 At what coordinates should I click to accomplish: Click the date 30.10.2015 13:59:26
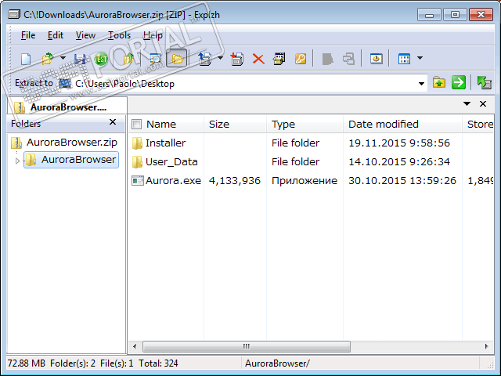[x=402, y=181]
